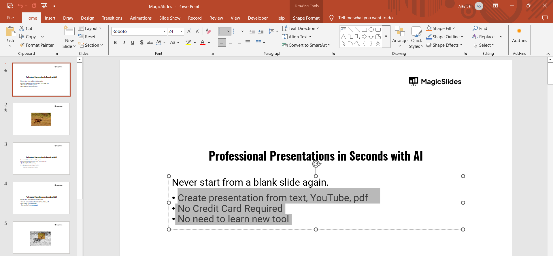Click the Find magnifier icon
This screenshot has width=553, height=256.
[x=475, y=28]
